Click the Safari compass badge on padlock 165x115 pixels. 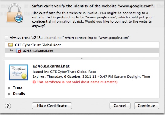(19, 18)
